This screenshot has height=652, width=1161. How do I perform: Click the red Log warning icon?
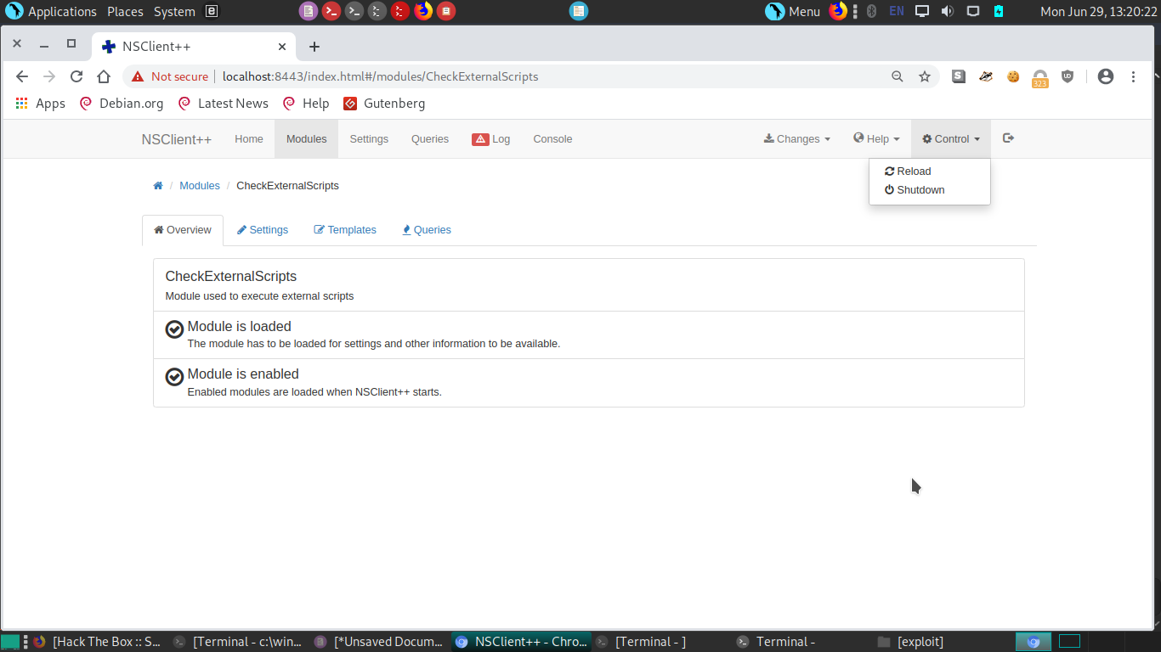click(x=480, y=139)
